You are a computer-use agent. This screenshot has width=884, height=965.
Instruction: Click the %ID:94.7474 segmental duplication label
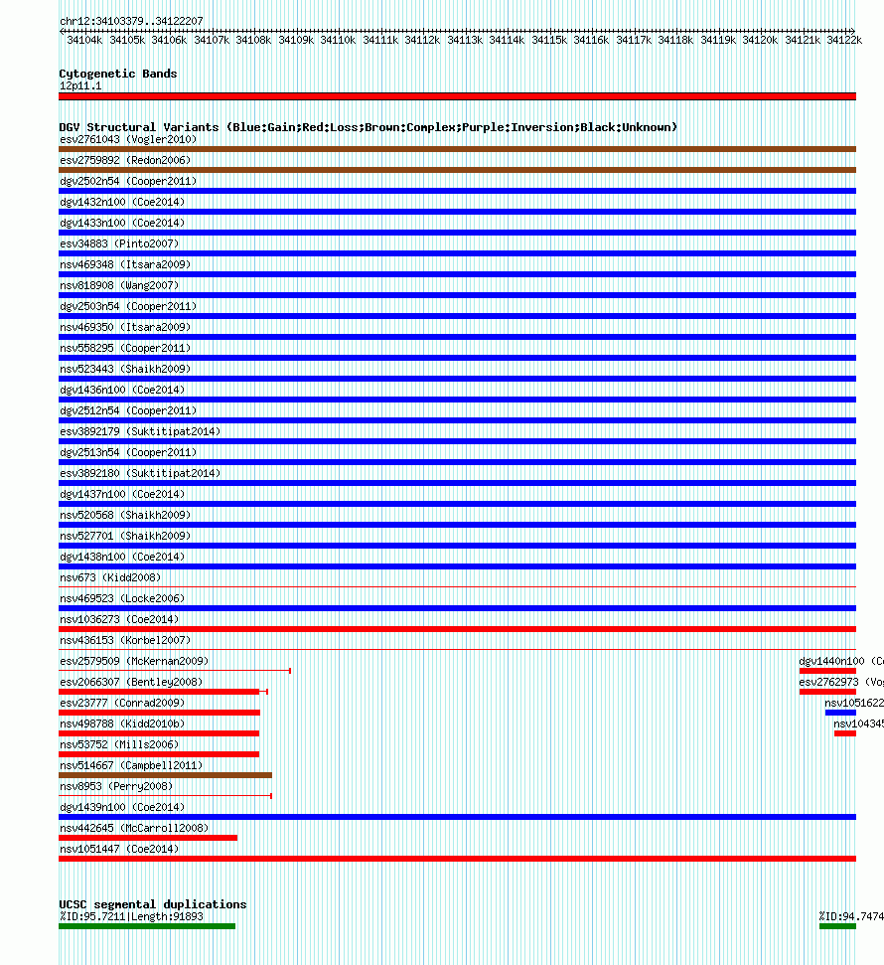click(851, 917)
